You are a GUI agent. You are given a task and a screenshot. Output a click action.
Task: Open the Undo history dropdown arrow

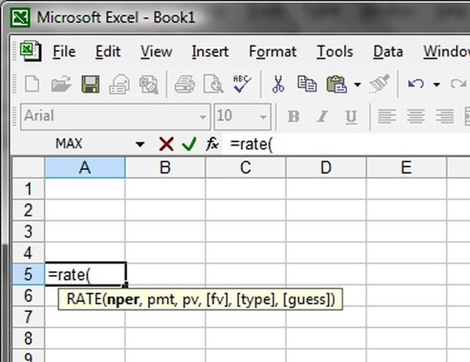437,85
